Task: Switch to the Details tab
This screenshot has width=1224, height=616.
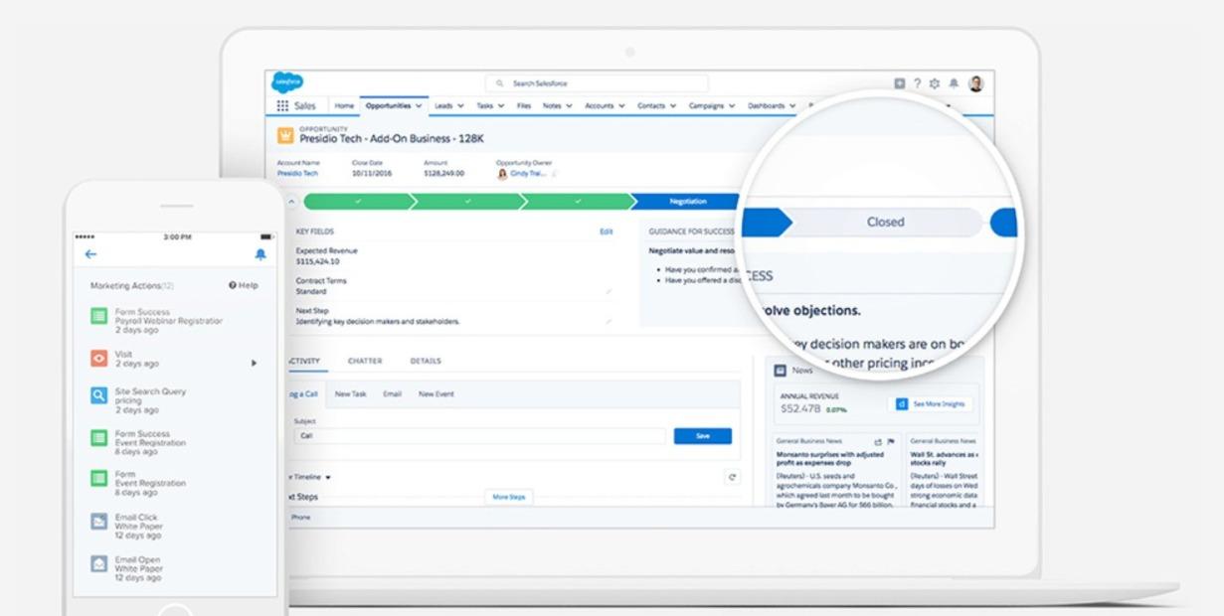Action: 426,361
